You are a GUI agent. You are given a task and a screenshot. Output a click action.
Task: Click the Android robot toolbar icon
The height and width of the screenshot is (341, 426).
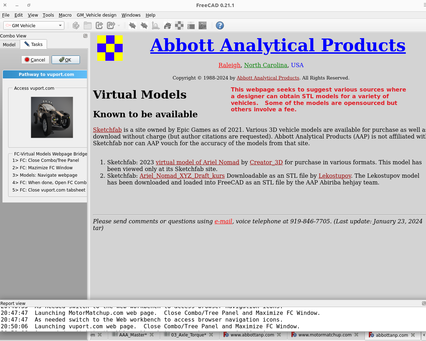tap(168, 25)
